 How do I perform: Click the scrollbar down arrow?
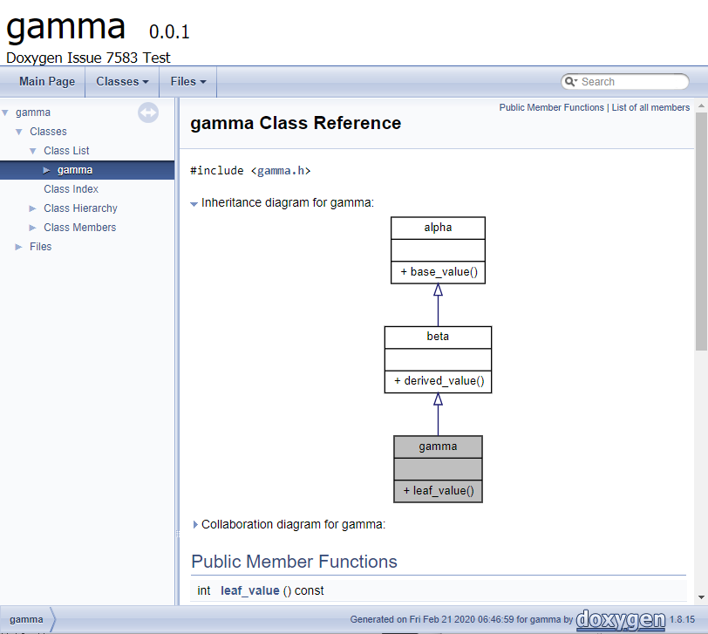tap(701, 597)
